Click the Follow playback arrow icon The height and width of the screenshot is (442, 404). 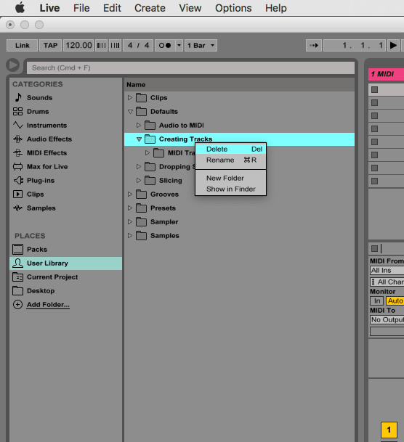(314, 46)
